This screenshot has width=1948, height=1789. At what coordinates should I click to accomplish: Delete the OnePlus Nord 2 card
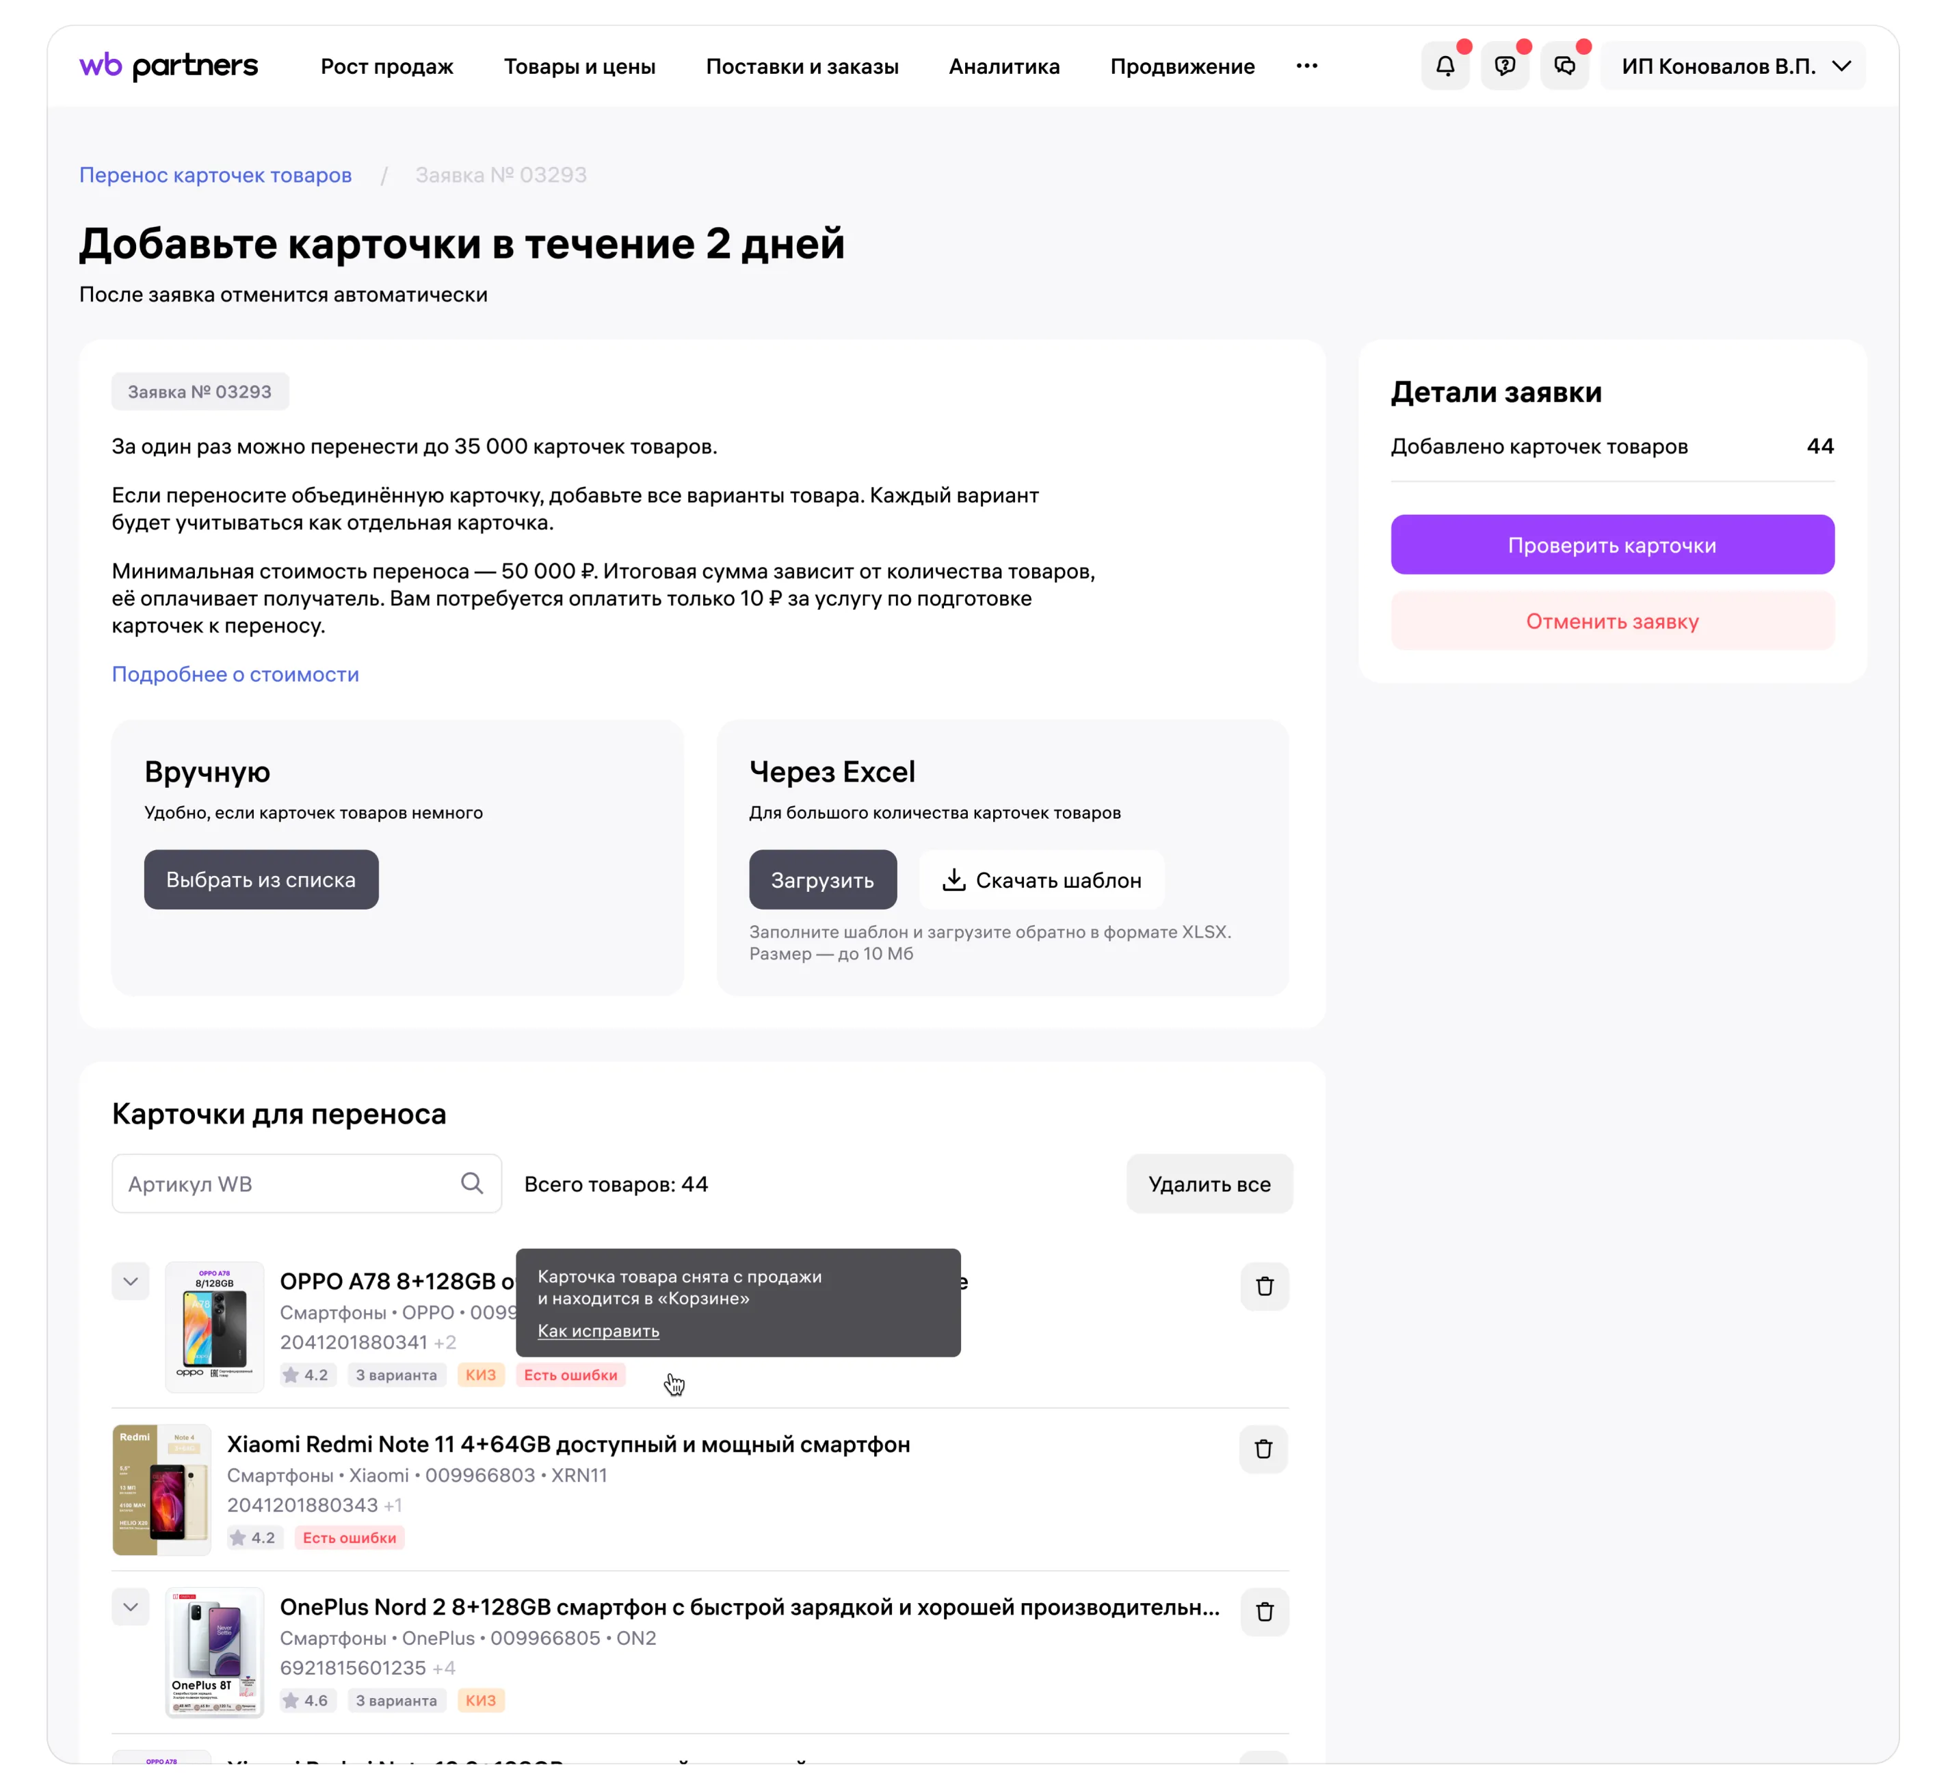[1265, 1612]
